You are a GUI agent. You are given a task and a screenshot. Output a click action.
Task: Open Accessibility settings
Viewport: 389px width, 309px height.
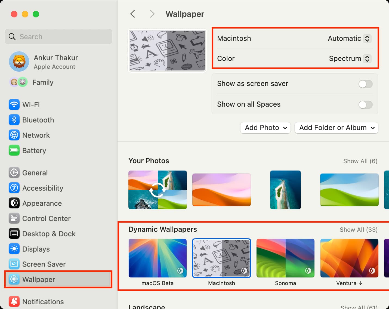pyautogui.click(x=42, y=188)
